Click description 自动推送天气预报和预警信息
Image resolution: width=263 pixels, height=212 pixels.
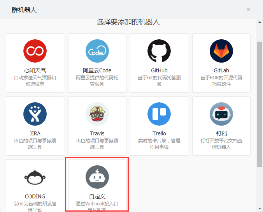(x=35, y=81)
